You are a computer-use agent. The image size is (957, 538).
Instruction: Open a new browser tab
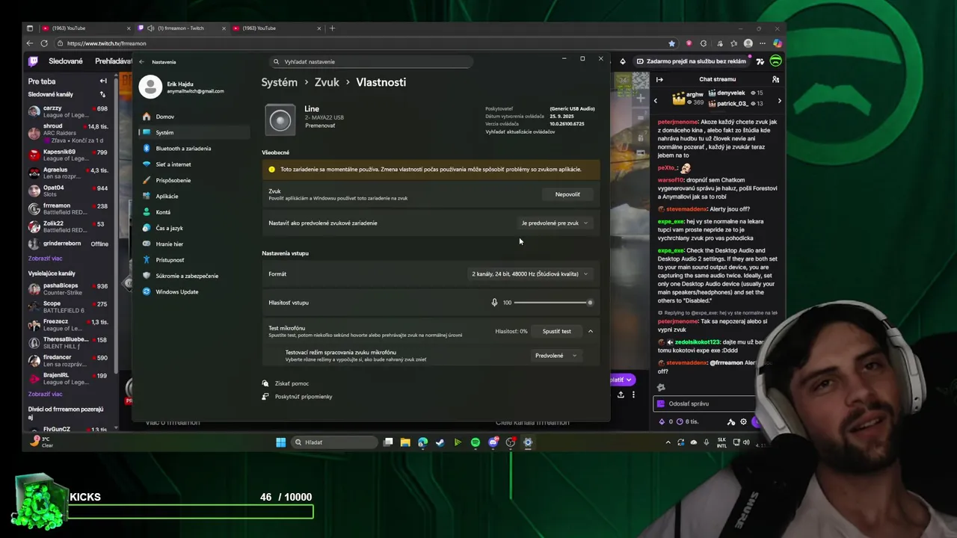pyautogui.click(x=332, y=28)
